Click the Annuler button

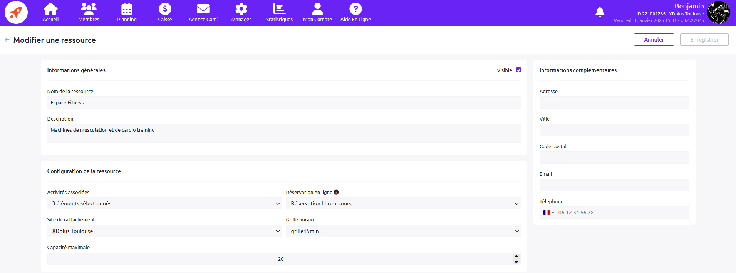(x=654, y=40)
